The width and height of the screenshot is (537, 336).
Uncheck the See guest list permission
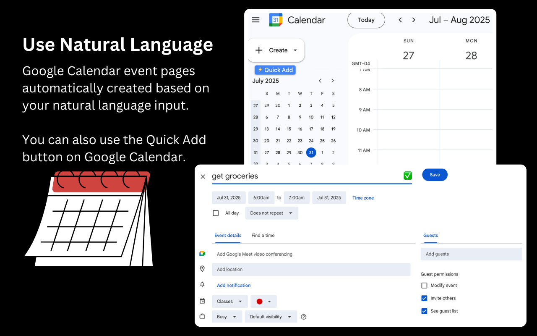pos(424,311)
